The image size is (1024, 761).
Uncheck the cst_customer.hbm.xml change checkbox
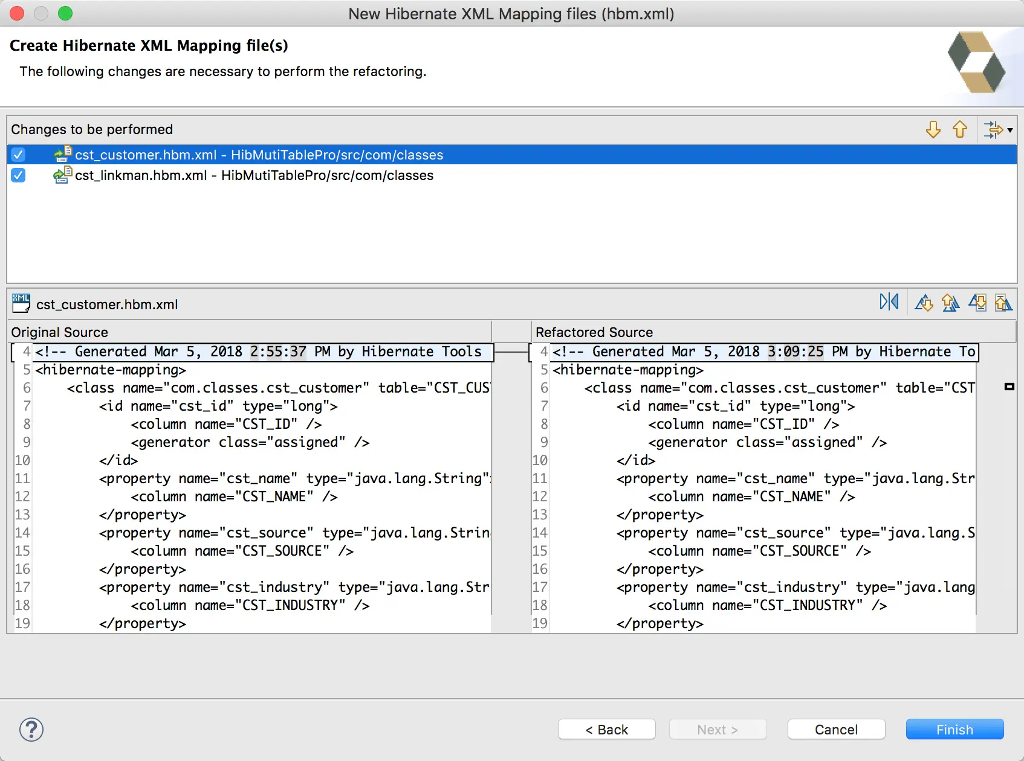point(18,155)
